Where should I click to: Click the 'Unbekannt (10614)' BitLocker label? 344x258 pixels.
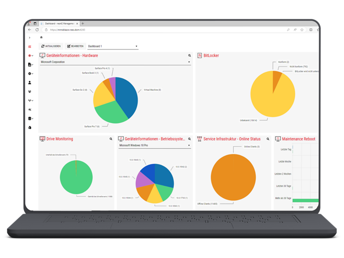pos(248,120)
